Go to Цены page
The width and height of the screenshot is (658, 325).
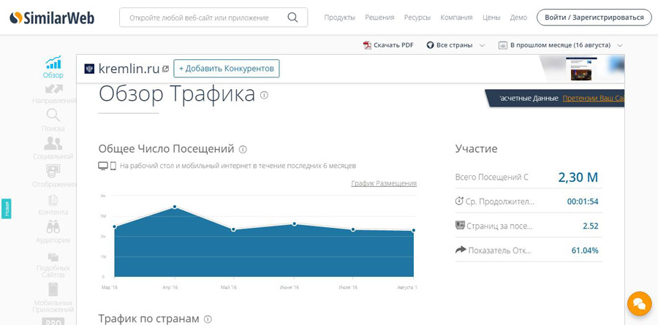pos(491,18)
